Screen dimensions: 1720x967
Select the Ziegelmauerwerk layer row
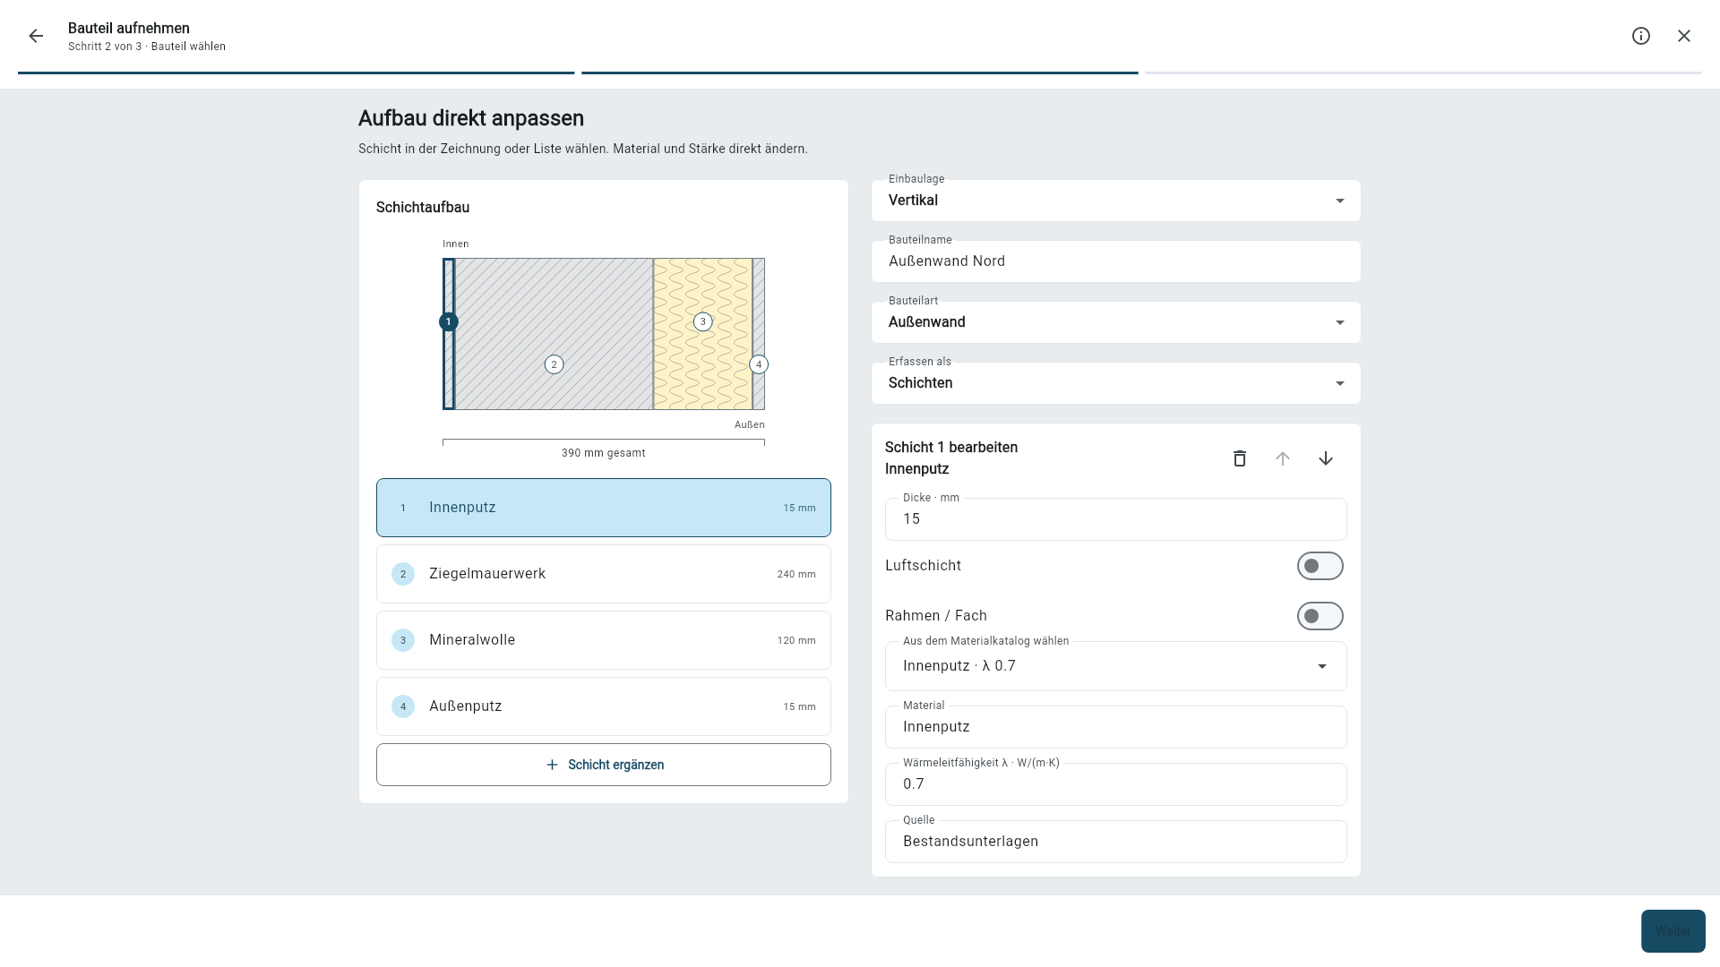(x=604, y=574)
